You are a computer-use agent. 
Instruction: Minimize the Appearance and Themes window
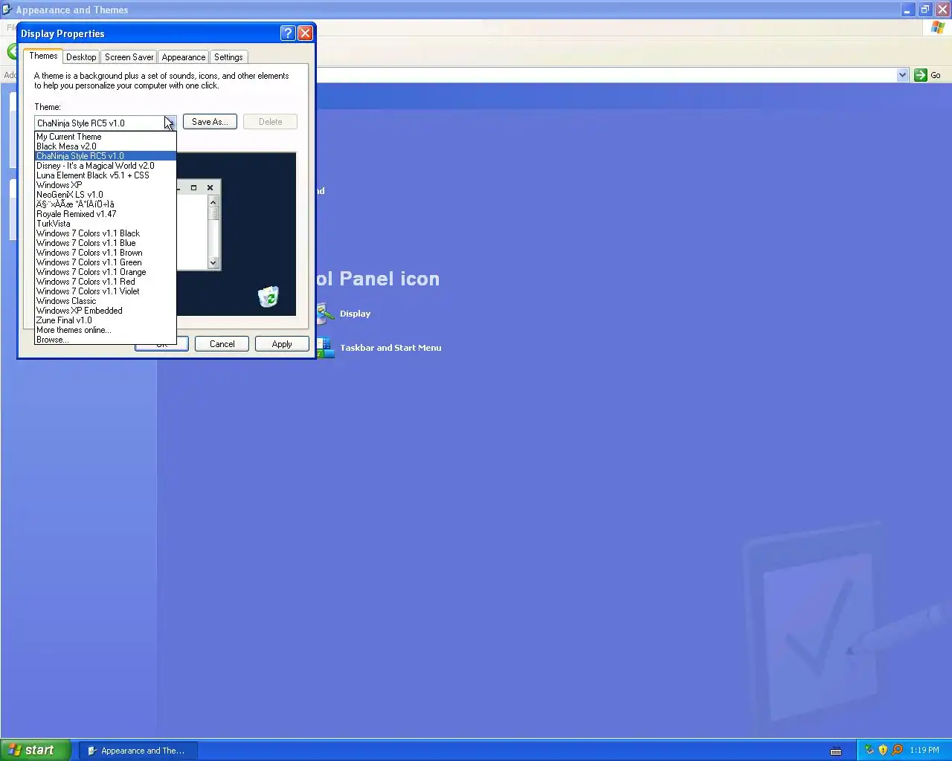907,10
